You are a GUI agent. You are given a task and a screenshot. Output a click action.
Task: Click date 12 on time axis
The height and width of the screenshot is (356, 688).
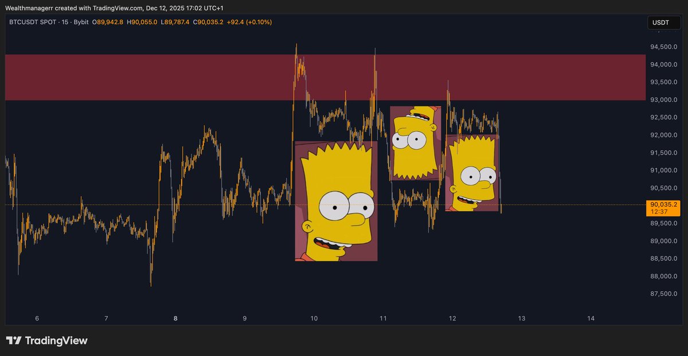[452, 318]
